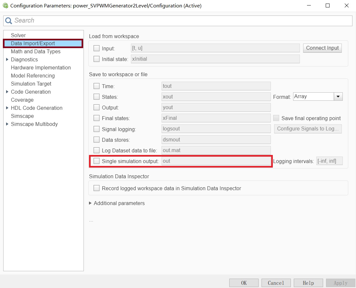356x288 pixels.
Task: Focus the Search field
Action: [178, 21]
